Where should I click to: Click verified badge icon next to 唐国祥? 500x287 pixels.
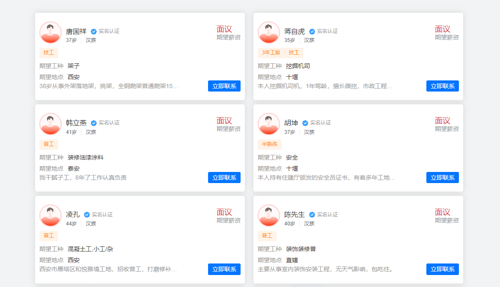click(x=94, y=32)
